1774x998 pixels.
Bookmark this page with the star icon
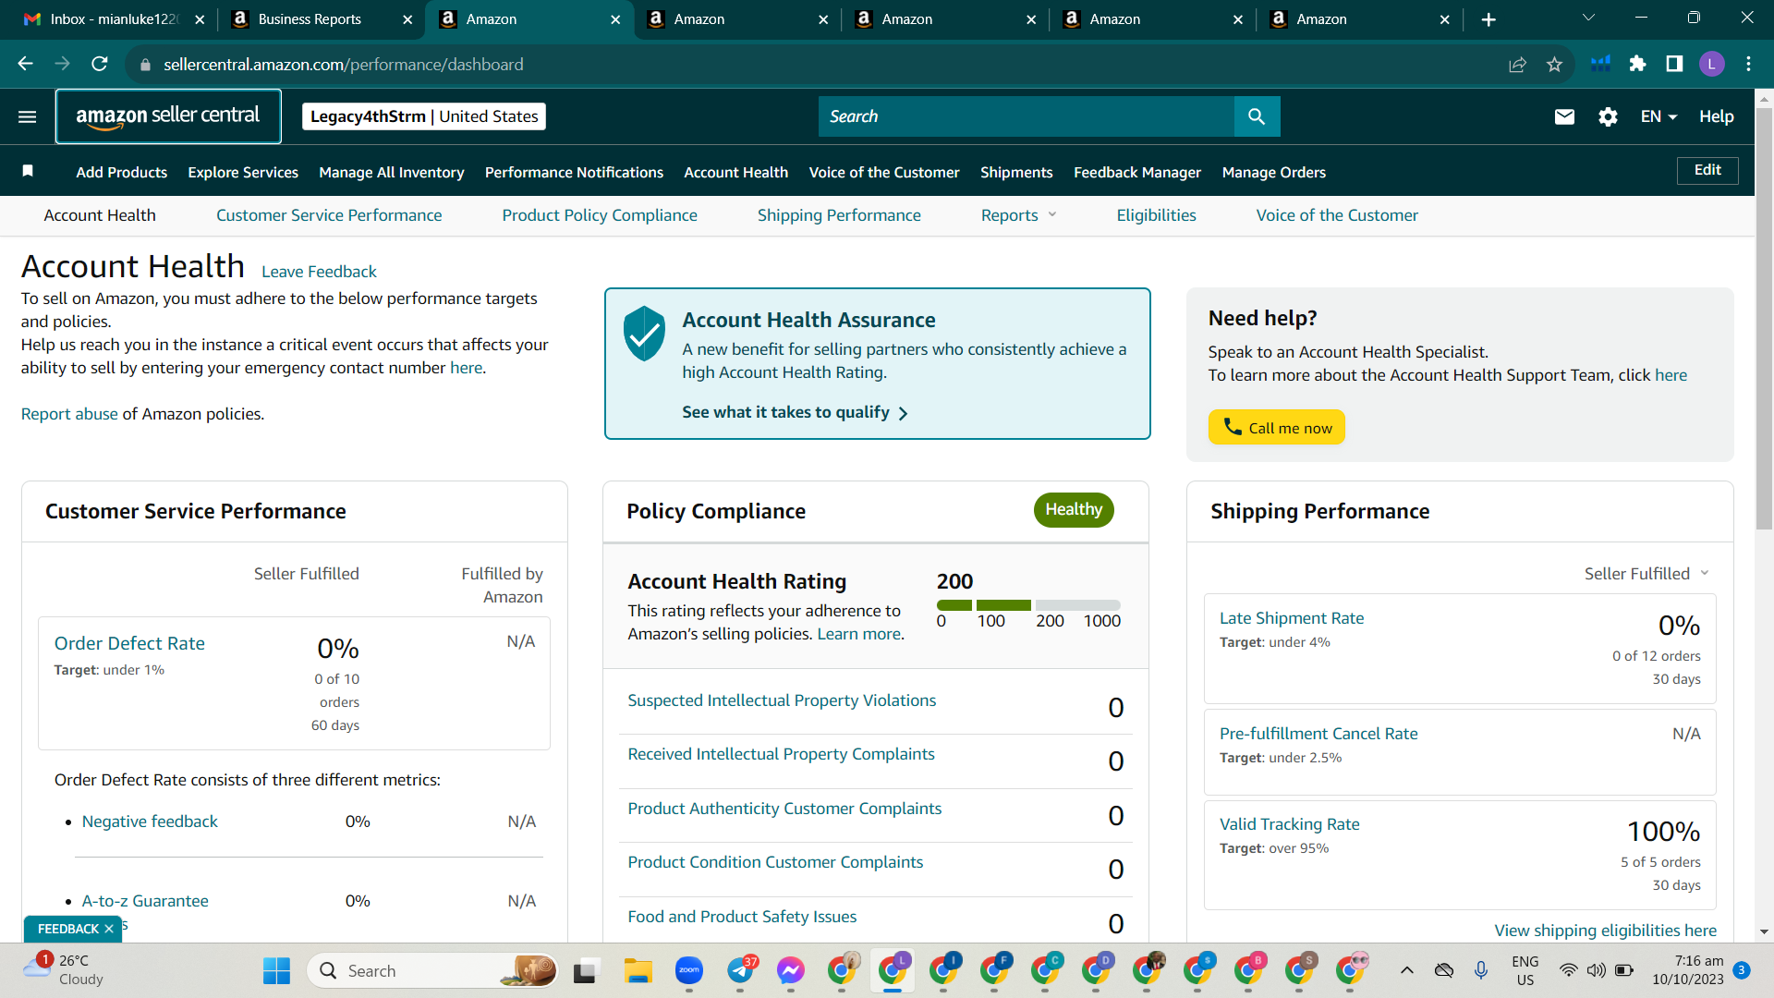coord(1555,64)
